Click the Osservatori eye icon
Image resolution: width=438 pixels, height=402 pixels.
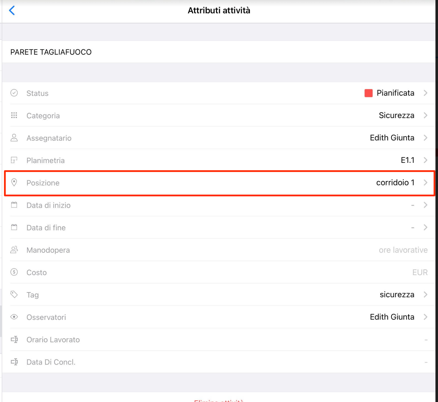coord(14,317)
